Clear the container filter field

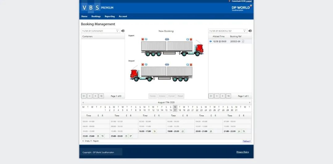pos(123,31)
